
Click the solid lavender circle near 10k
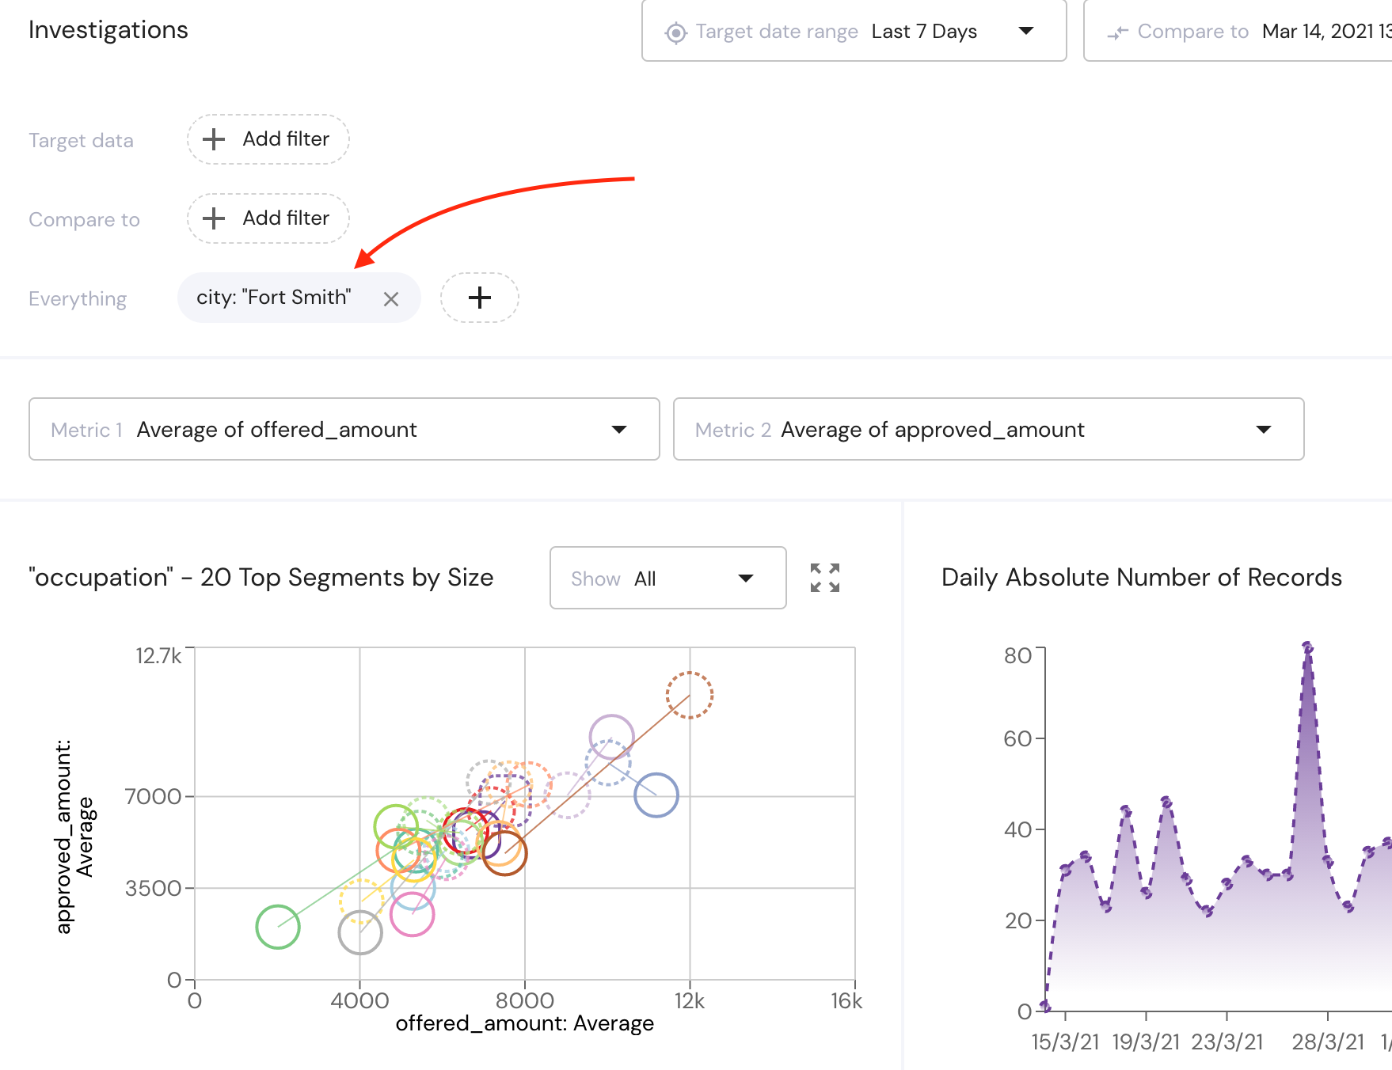pos(611,736)
